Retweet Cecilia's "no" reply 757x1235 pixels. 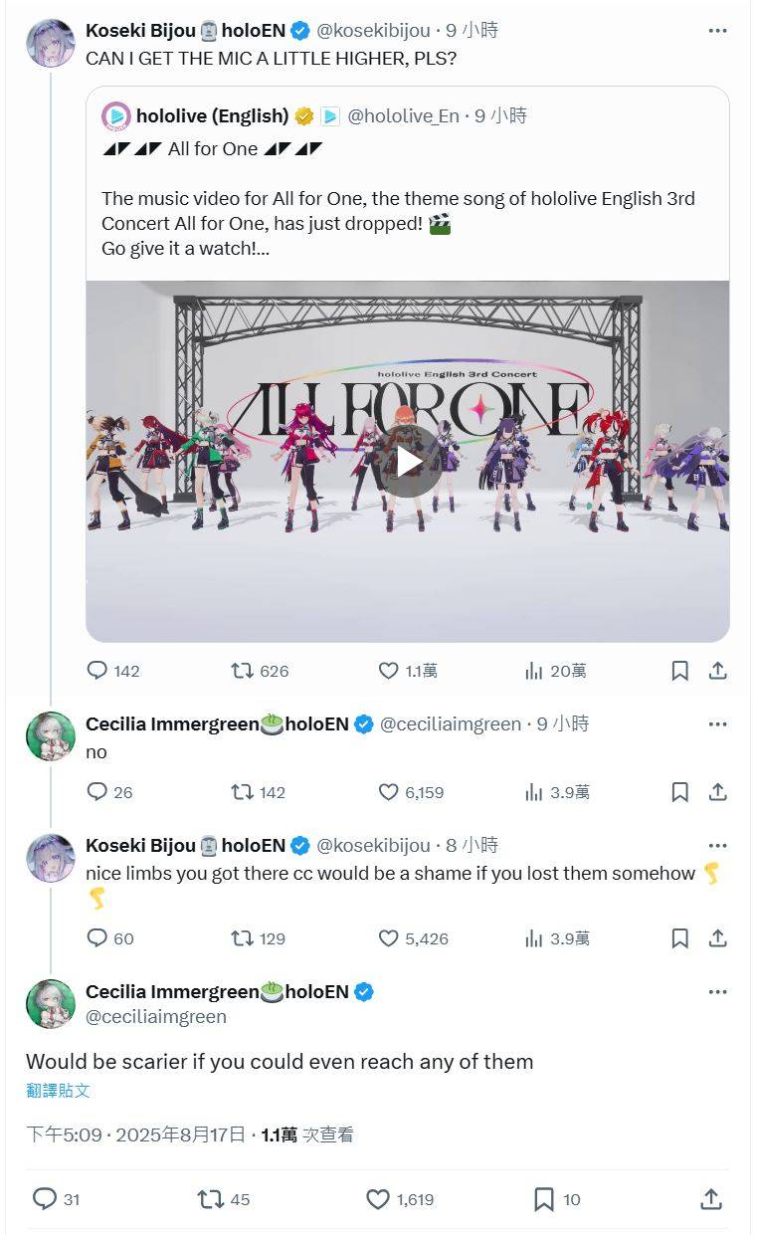tap(242, 792)
